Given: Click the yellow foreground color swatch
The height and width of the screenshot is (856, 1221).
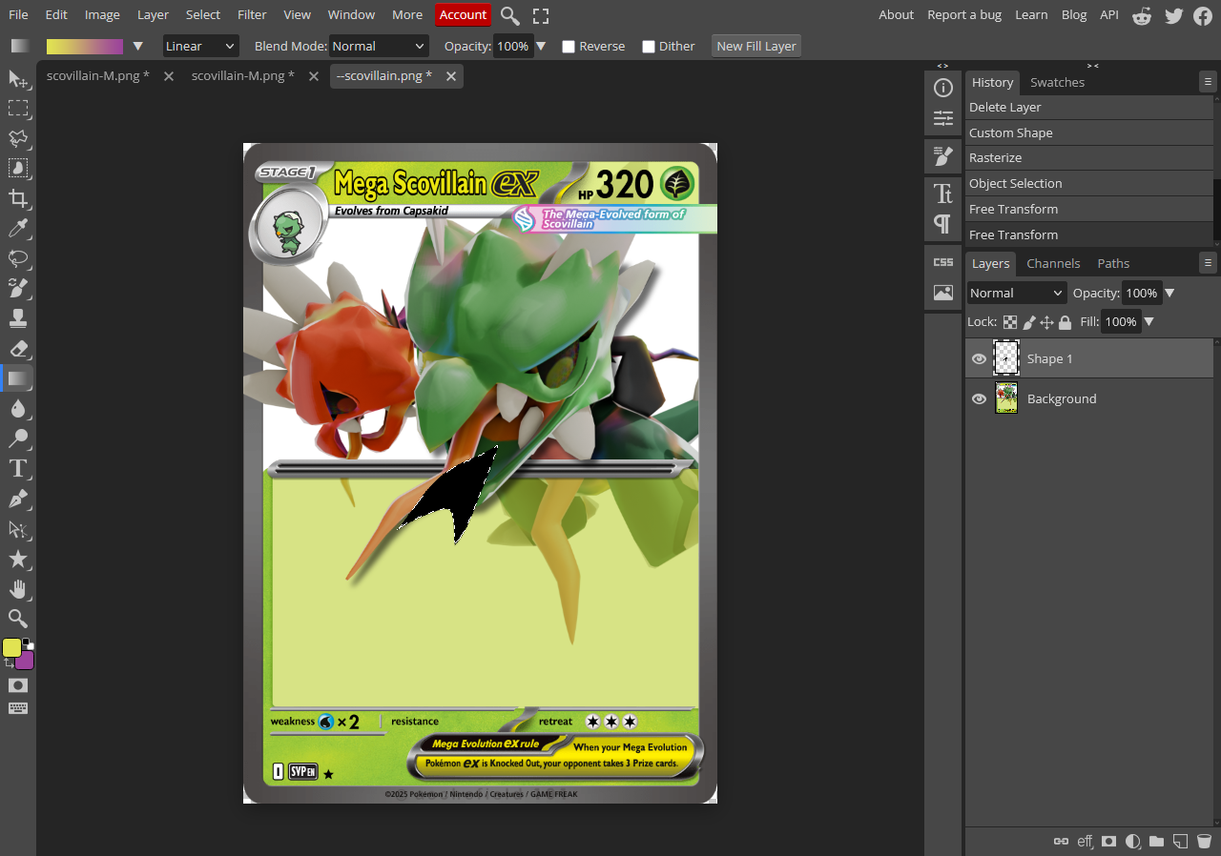Looking at the screenshot, I should click(x=11, y=648).
